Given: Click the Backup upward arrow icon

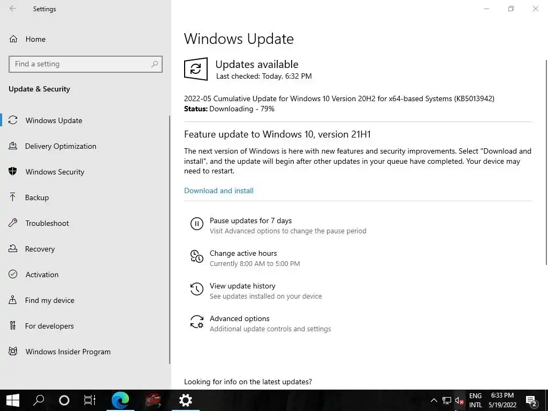Looking at the screenshot, I should pyautogui.click(x=13, y=197).
